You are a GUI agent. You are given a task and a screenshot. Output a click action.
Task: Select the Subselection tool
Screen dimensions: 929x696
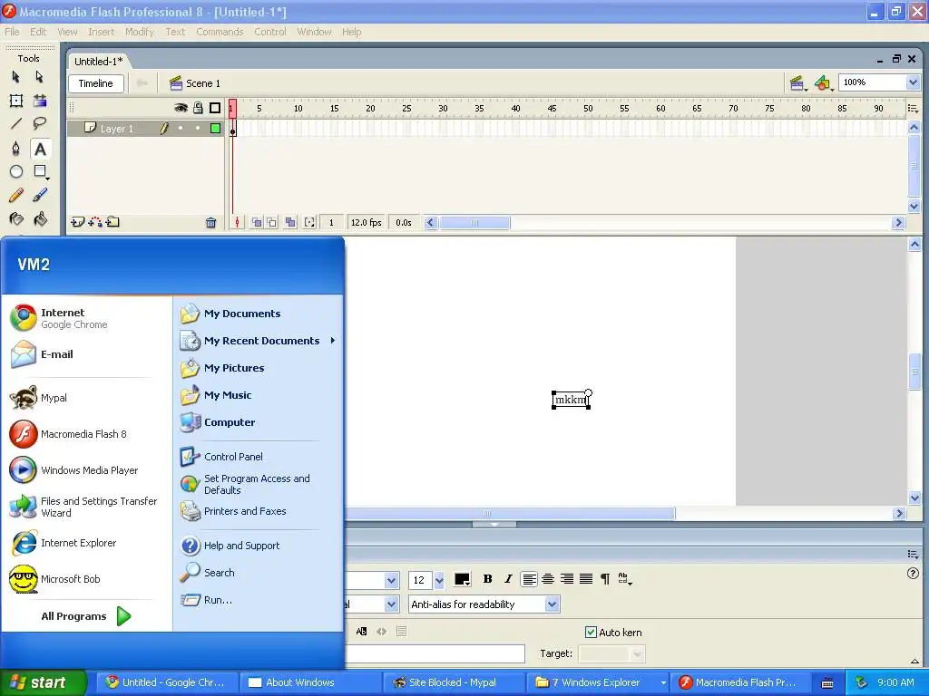point(40,77)
